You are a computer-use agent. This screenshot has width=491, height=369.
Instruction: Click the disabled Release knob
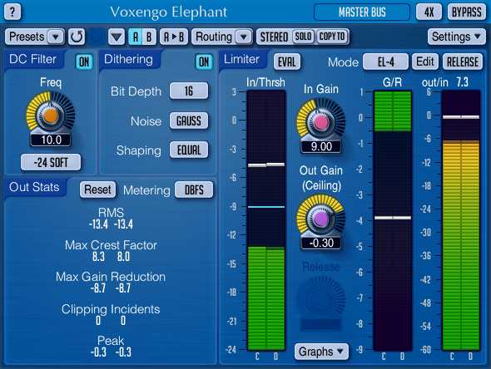point(320,299)
